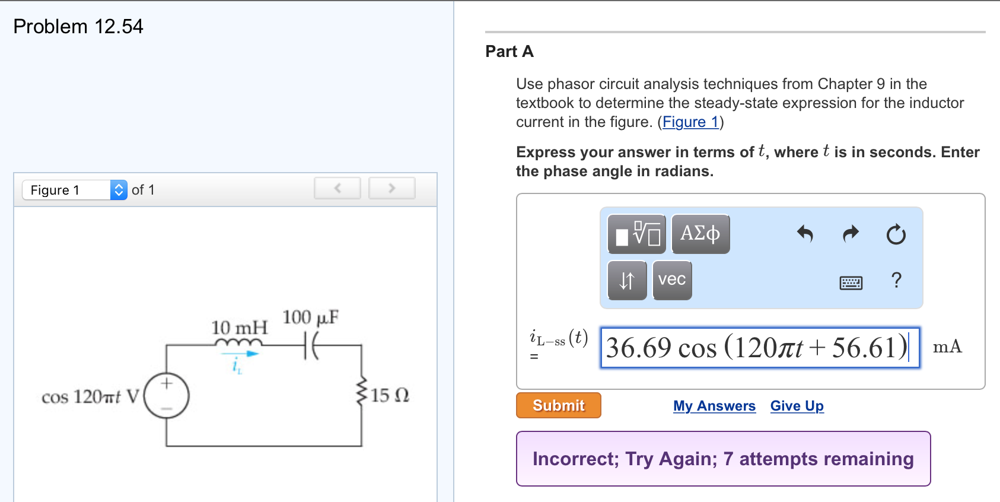Click the next figure chevron
This screenshot has width=1000, height=502.
tap(391, 188)
